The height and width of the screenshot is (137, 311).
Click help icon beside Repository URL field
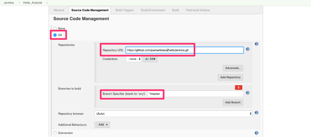[248, 49]
